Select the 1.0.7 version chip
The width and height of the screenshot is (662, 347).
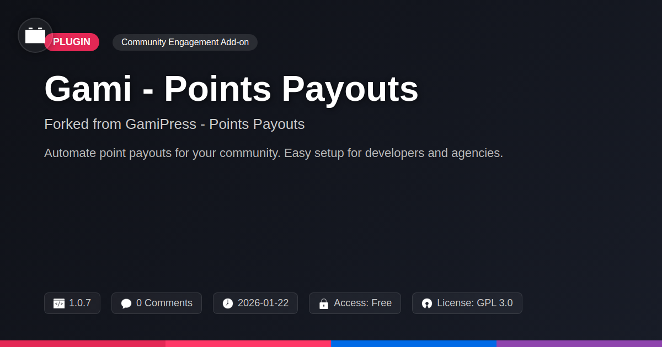pyautogui.click(x=72, y=303)
